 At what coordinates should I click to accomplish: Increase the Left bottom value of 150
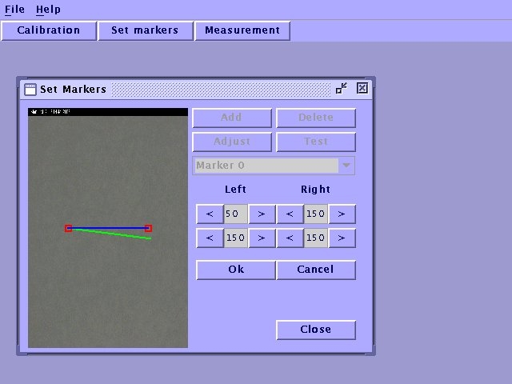pos(262,238)
